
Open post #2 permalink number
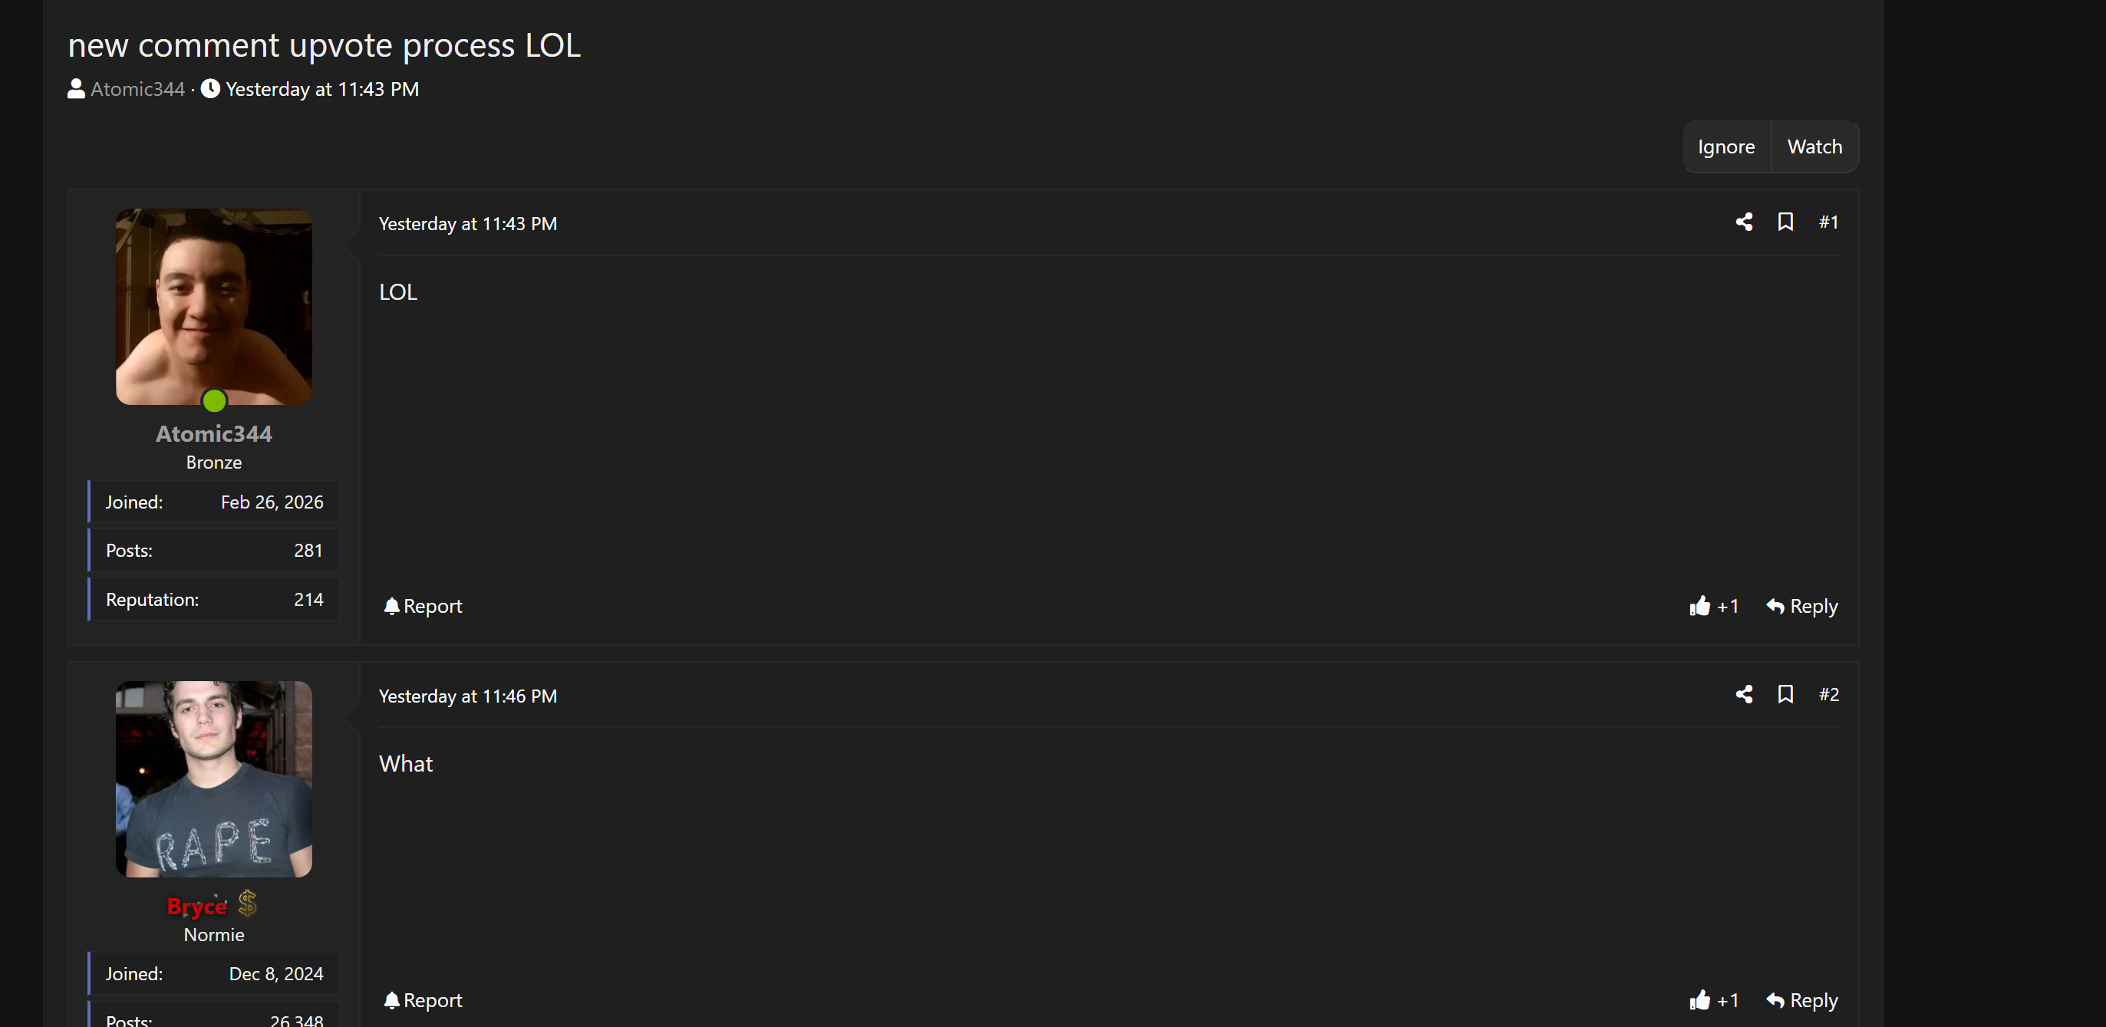click(x=1828, y=694)
